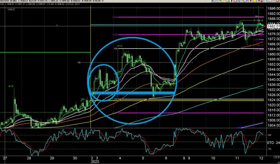
Task: Click the 1868.00 price axis label
Action: pyautogui.click(x=273, y=44)
